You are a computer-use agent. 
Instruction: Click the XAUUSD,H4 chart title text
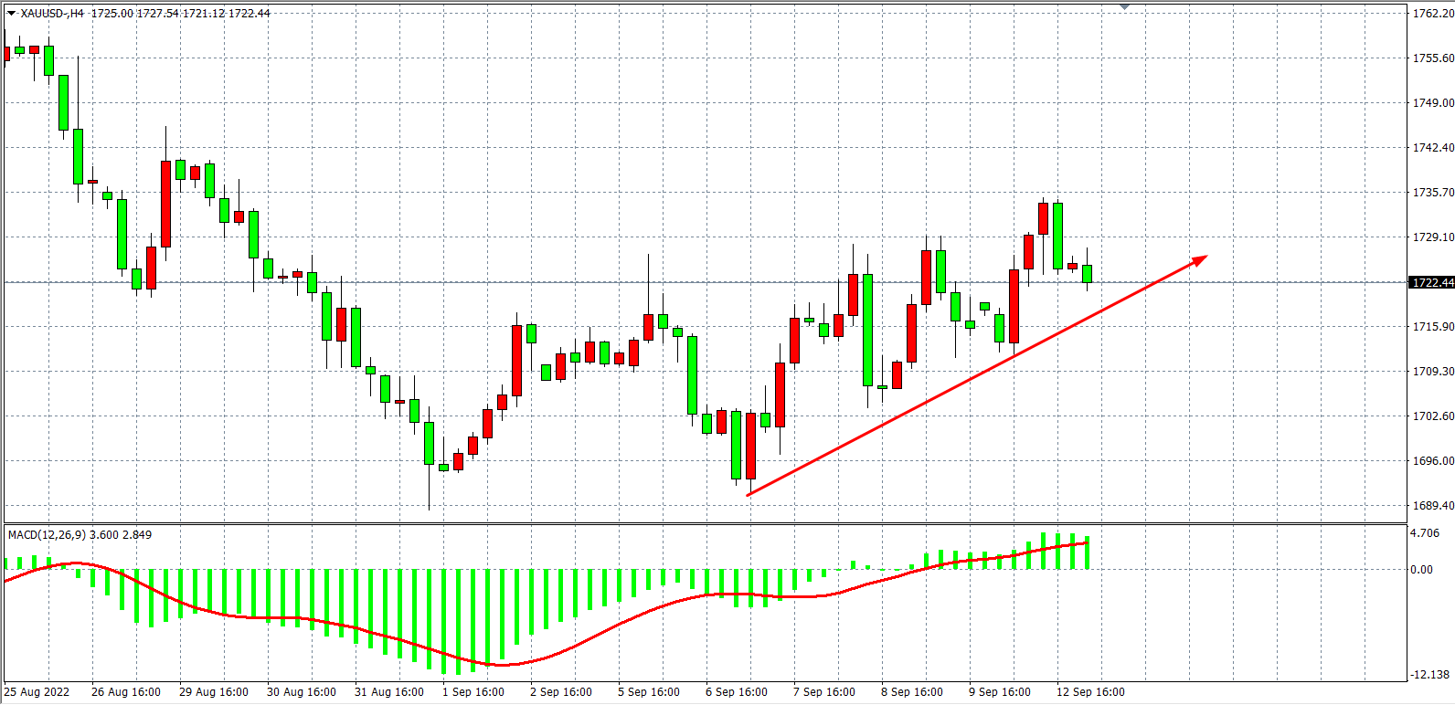click(x=53, y=14)
